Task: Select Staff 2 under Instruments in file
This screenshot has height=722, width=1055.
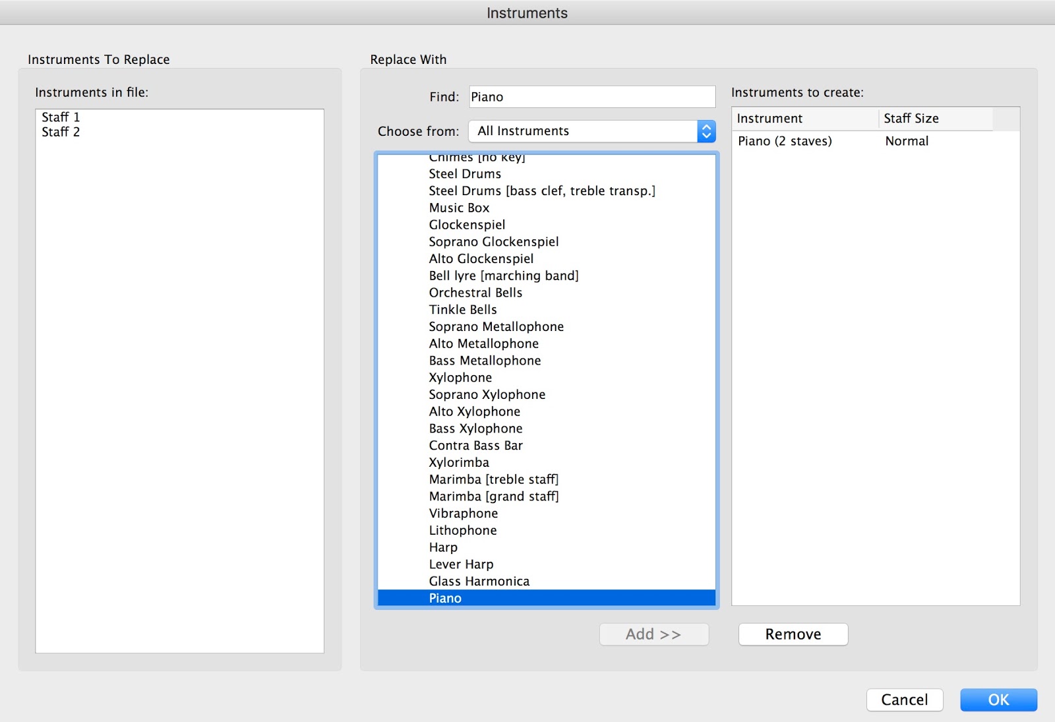Action: point(59,131)
